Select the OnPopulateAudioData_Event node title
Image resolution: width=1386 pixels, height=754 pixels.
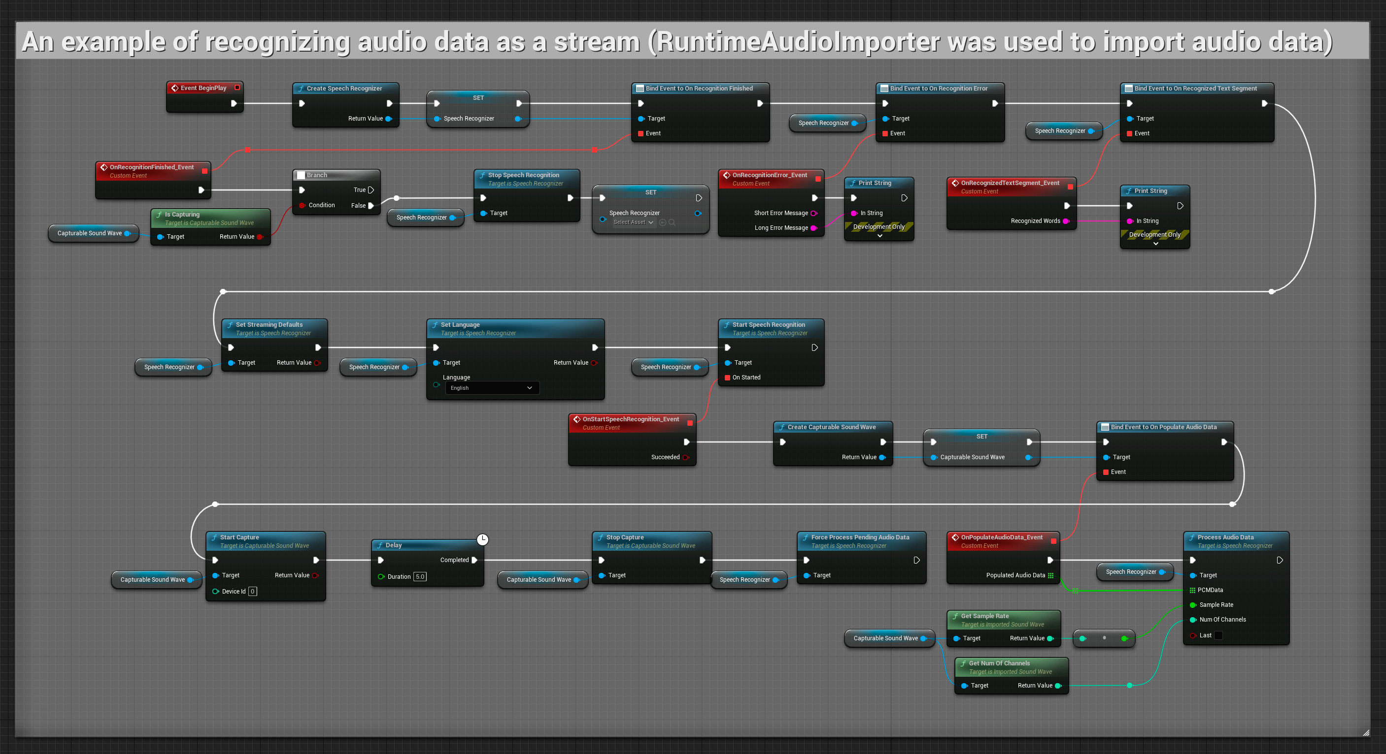[x=1002, y=537]
